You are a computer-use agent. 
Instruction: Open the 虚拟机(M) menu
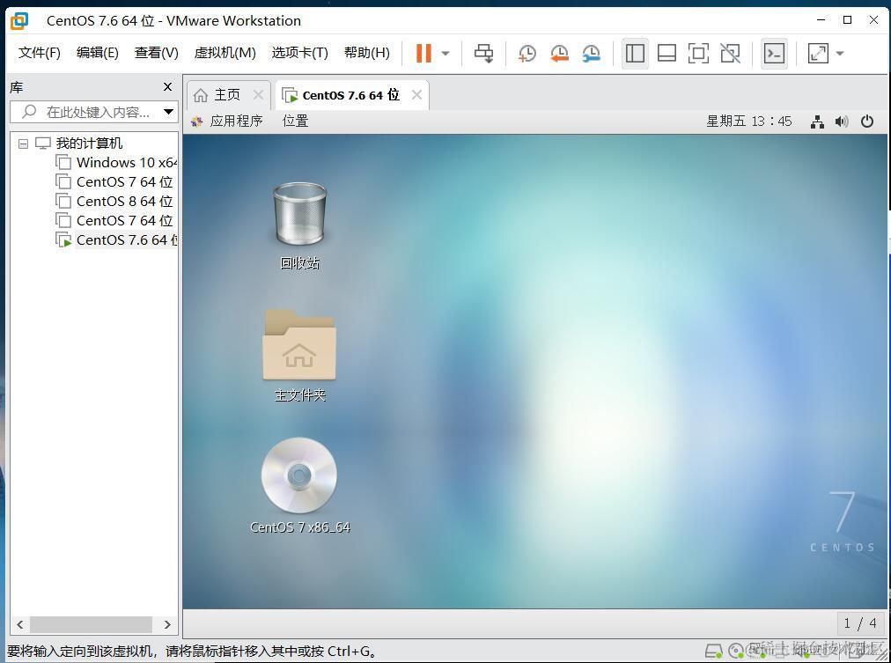pos(225,53)
